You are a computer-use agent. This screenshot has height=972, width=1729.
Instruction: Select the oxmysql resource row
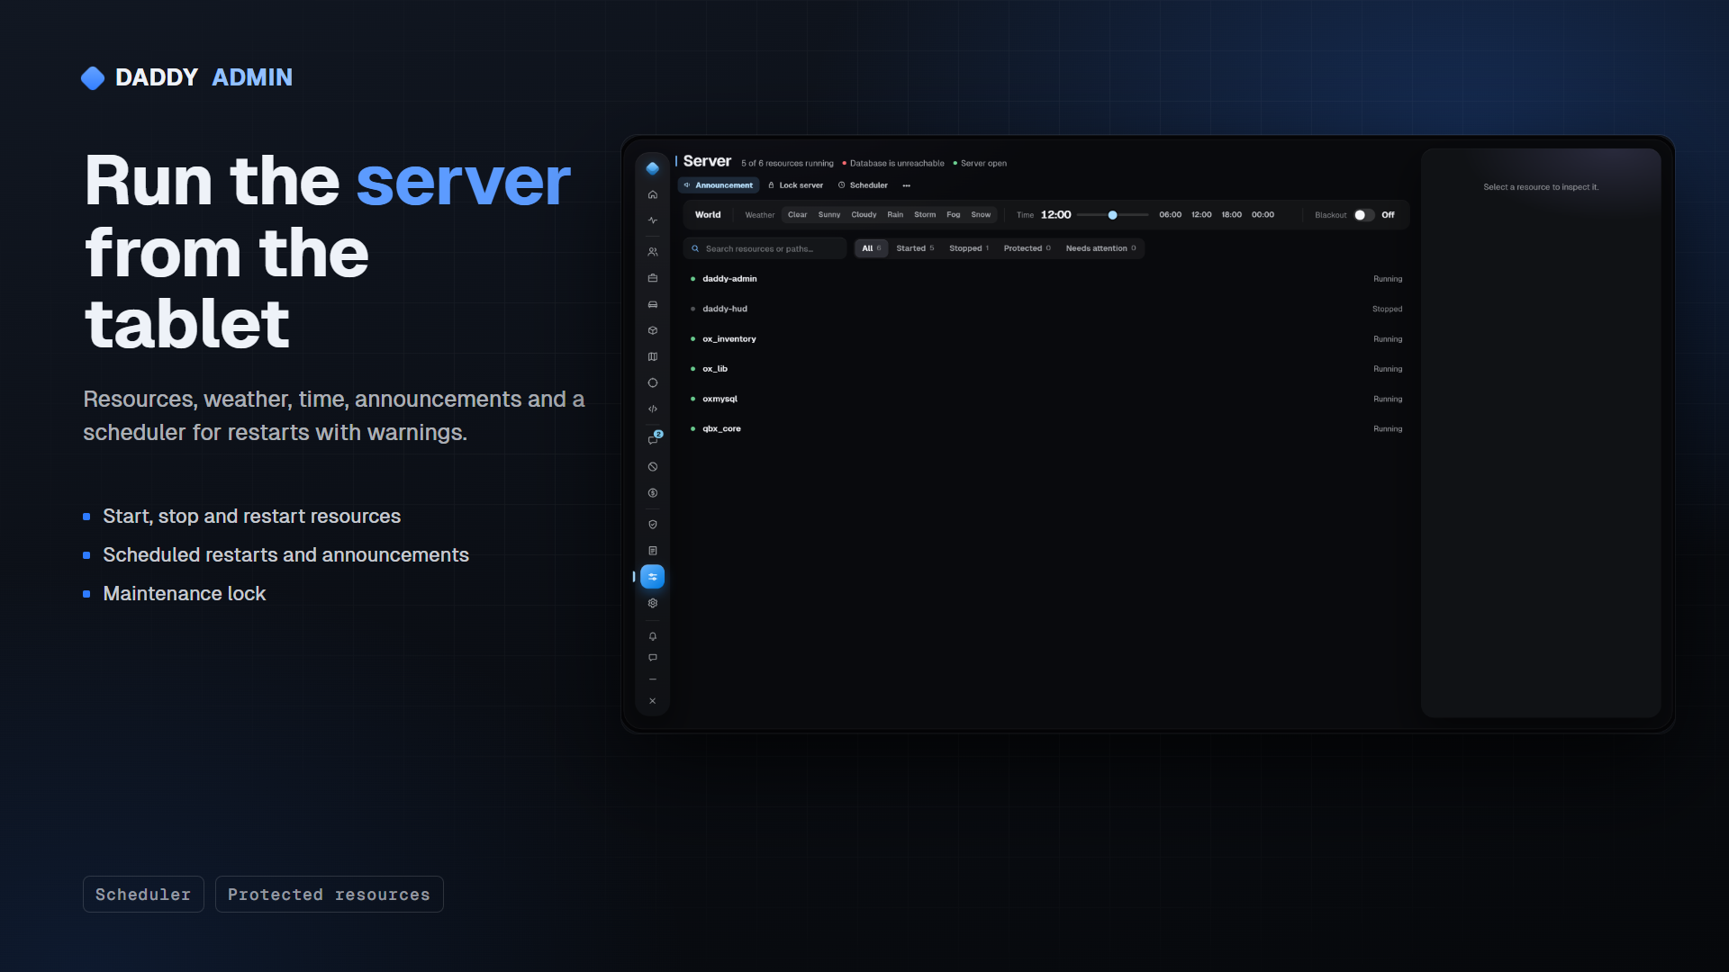click(1046, 399)
